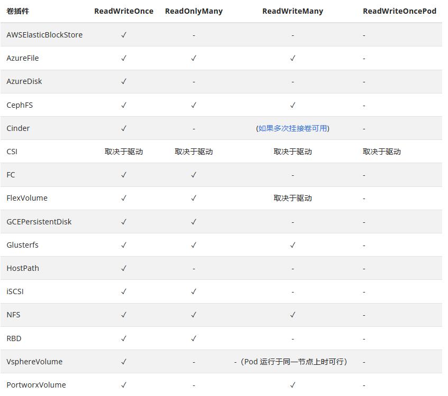Click the Glusterfs row name
This screenshot has height=396, width=448.
(23, 245)
